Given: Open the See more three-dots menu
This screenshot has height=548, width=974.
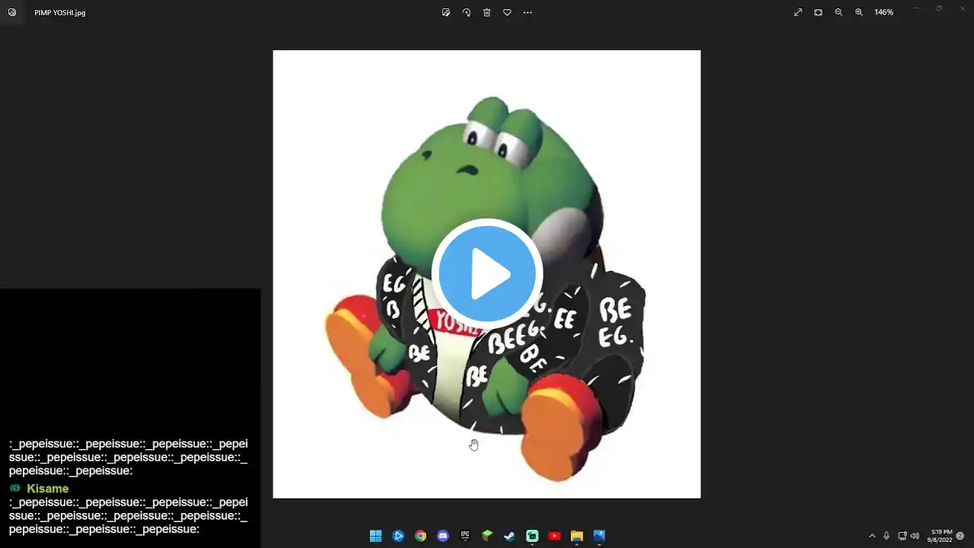Looking at the screenshot, I should pos(527,12).
